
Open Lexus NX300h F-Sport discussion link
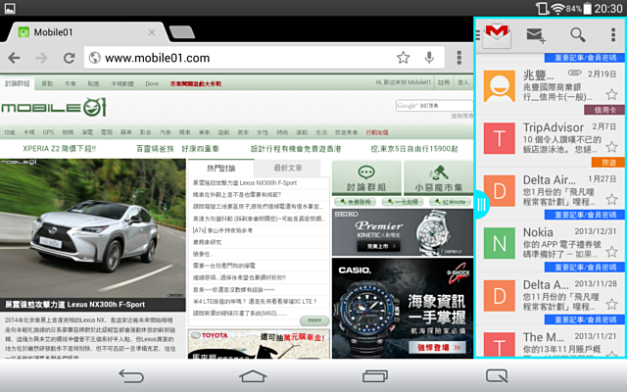coord(245,183)
